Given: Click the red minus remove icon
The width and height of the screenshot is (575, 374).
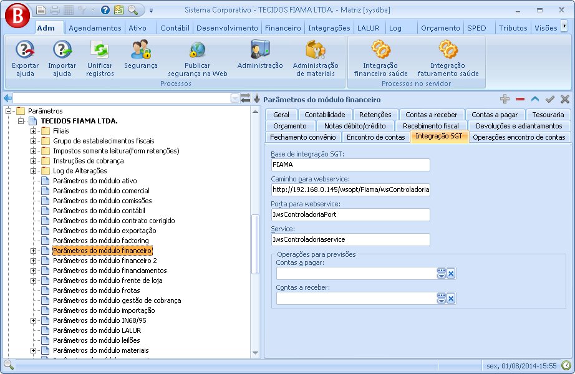Looking at the screenshot, I should pos(519,99).
